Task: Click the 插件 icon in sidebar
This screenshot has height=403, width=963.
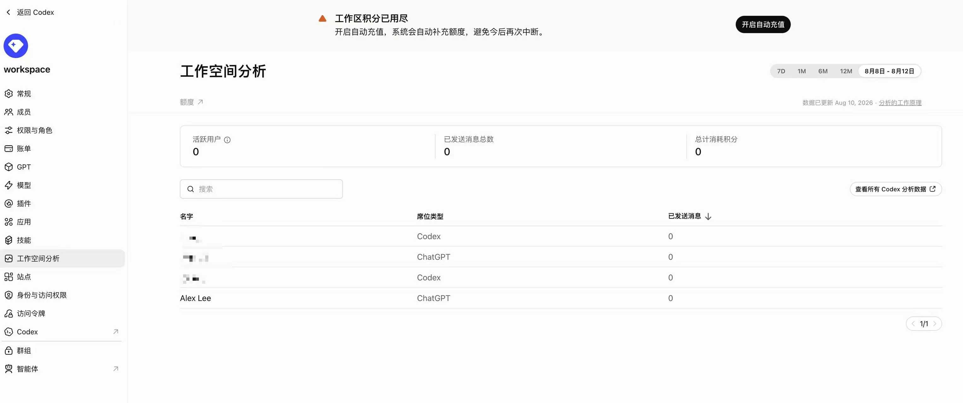Action: pyautogui.click(x=9, y=204)
